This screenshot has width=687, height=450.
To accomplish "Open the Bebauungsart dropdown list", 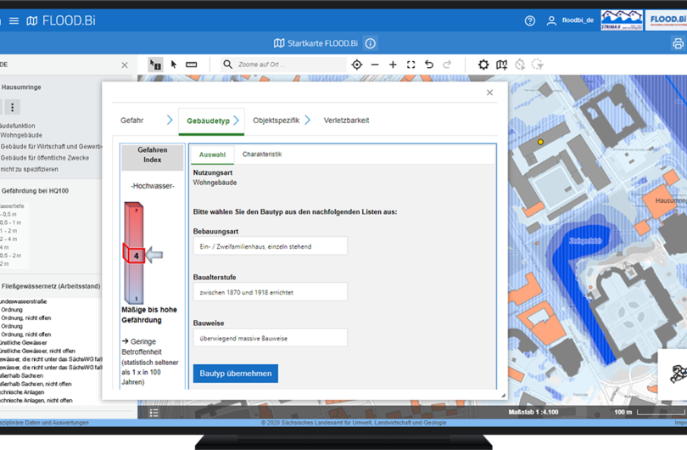I will tap(271, 246).
